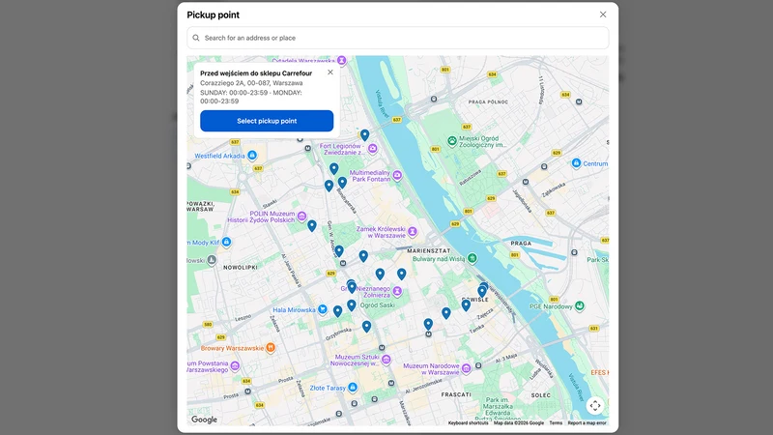Click the Przed wejściem do sklepu Carrefour title

point(256,73)
